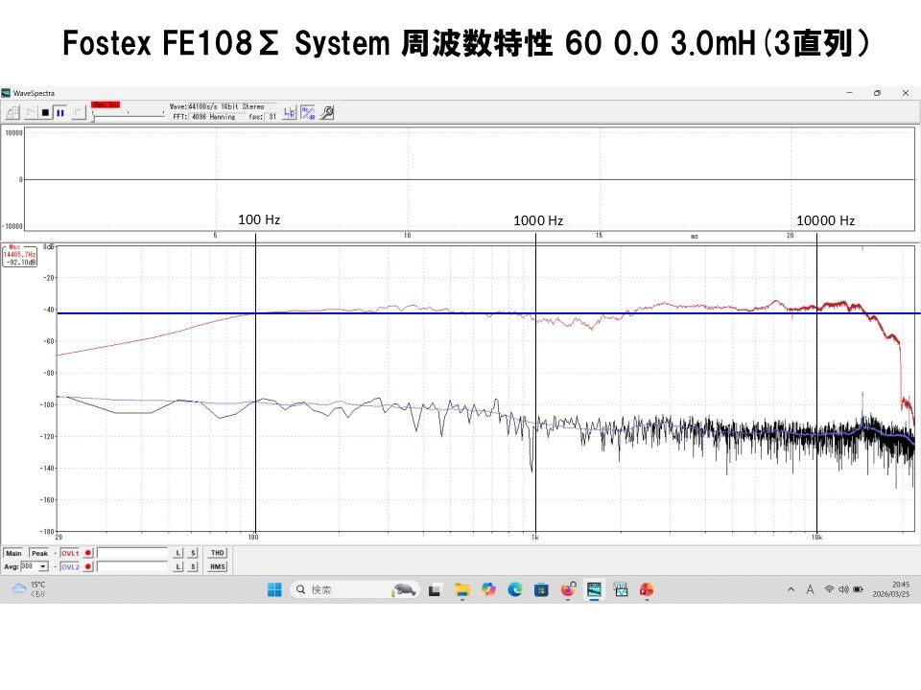This screenshot has width=921, height=690.
Task: Click the IME input mode A indicator
Action: 810,589
